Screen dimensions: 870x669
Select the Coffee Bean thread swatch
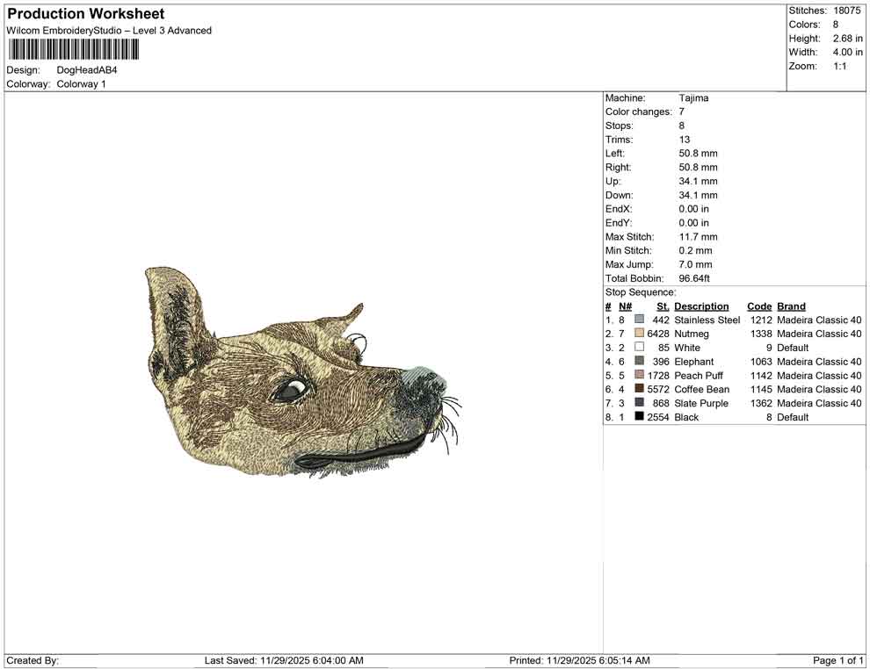[638, 389]
